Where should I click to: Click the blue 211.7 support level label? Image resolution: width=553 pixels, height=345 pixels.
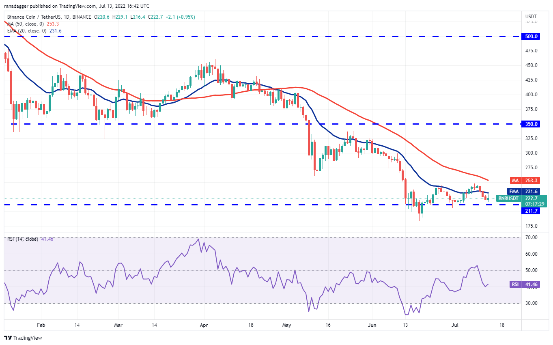[x=531, y=211]
